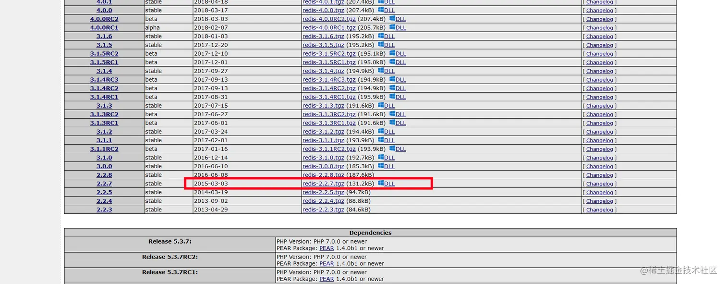Open the Changelog for version 3.1.5RC2
The image size is (726, 284).
[x=599, y=53]
